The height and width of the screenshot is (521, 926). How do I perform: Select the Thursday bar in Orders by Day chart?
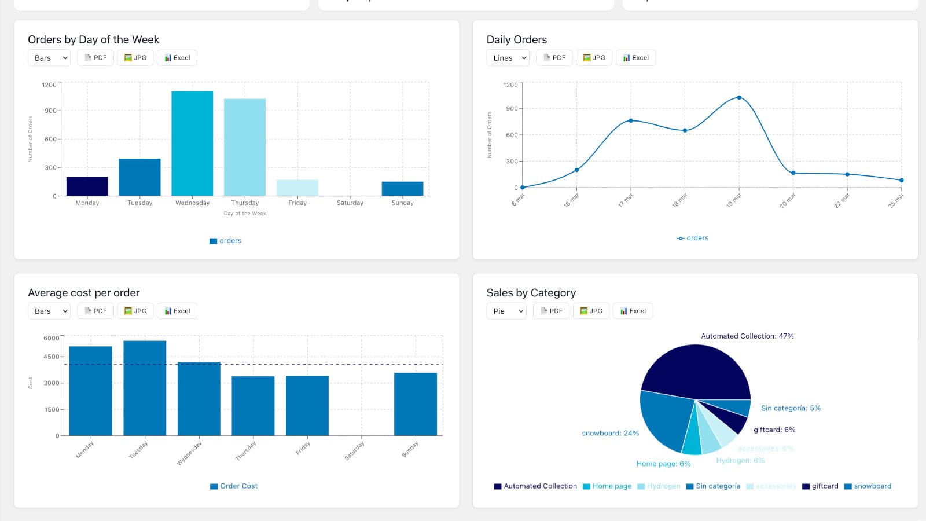tap(245, 148)
